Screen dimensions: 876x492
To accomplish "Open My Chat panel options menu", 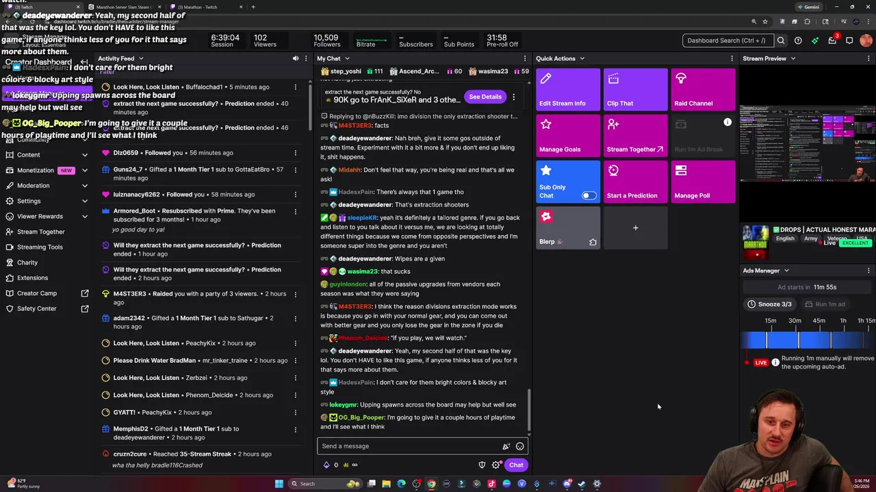I will click(x=525, y=59).
